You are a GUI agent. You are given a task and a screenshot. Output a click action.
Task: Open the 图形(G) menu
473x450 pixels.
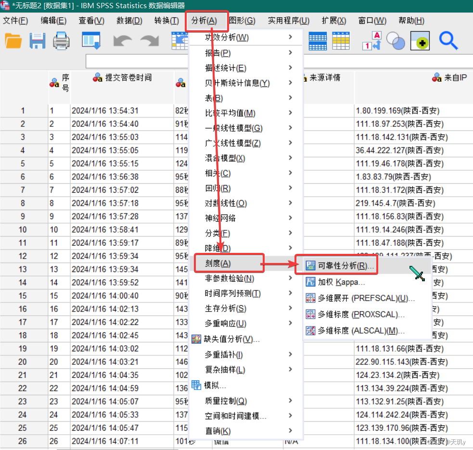coord(242,21)
